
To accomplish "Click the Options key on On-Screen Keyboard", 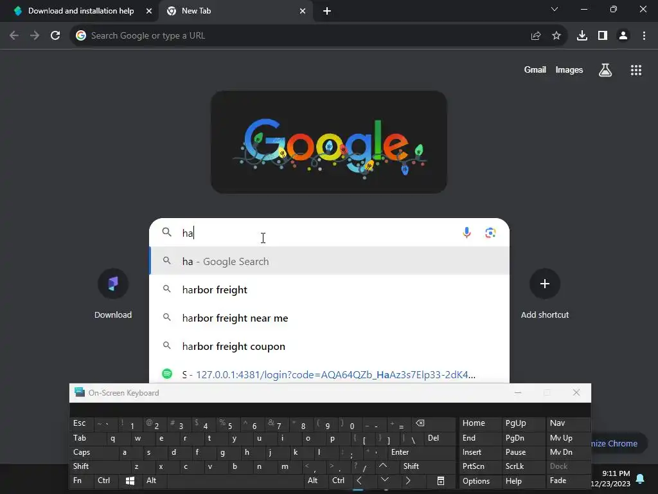I will click(x=480, y=480).
